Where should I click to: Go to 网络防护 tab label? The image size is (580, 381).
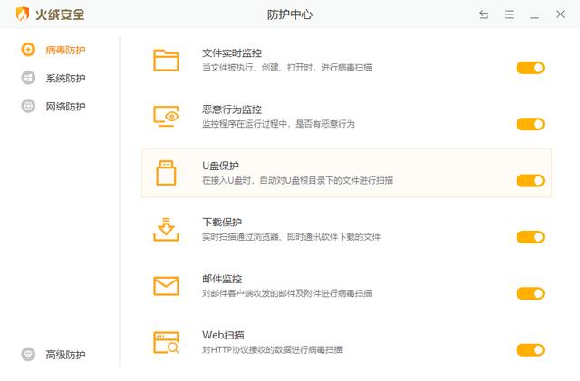point(65,107)
